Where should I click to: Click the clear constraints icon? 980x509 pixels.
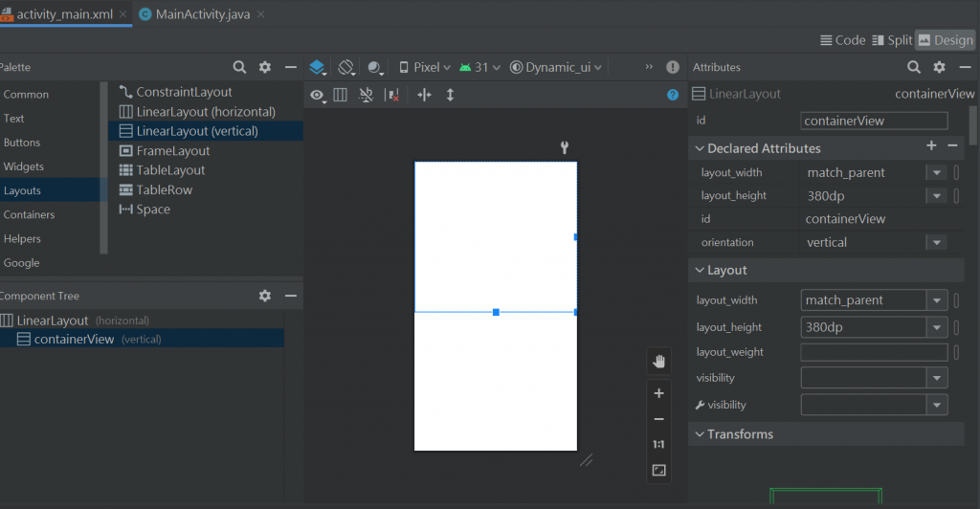coord(391,95)
